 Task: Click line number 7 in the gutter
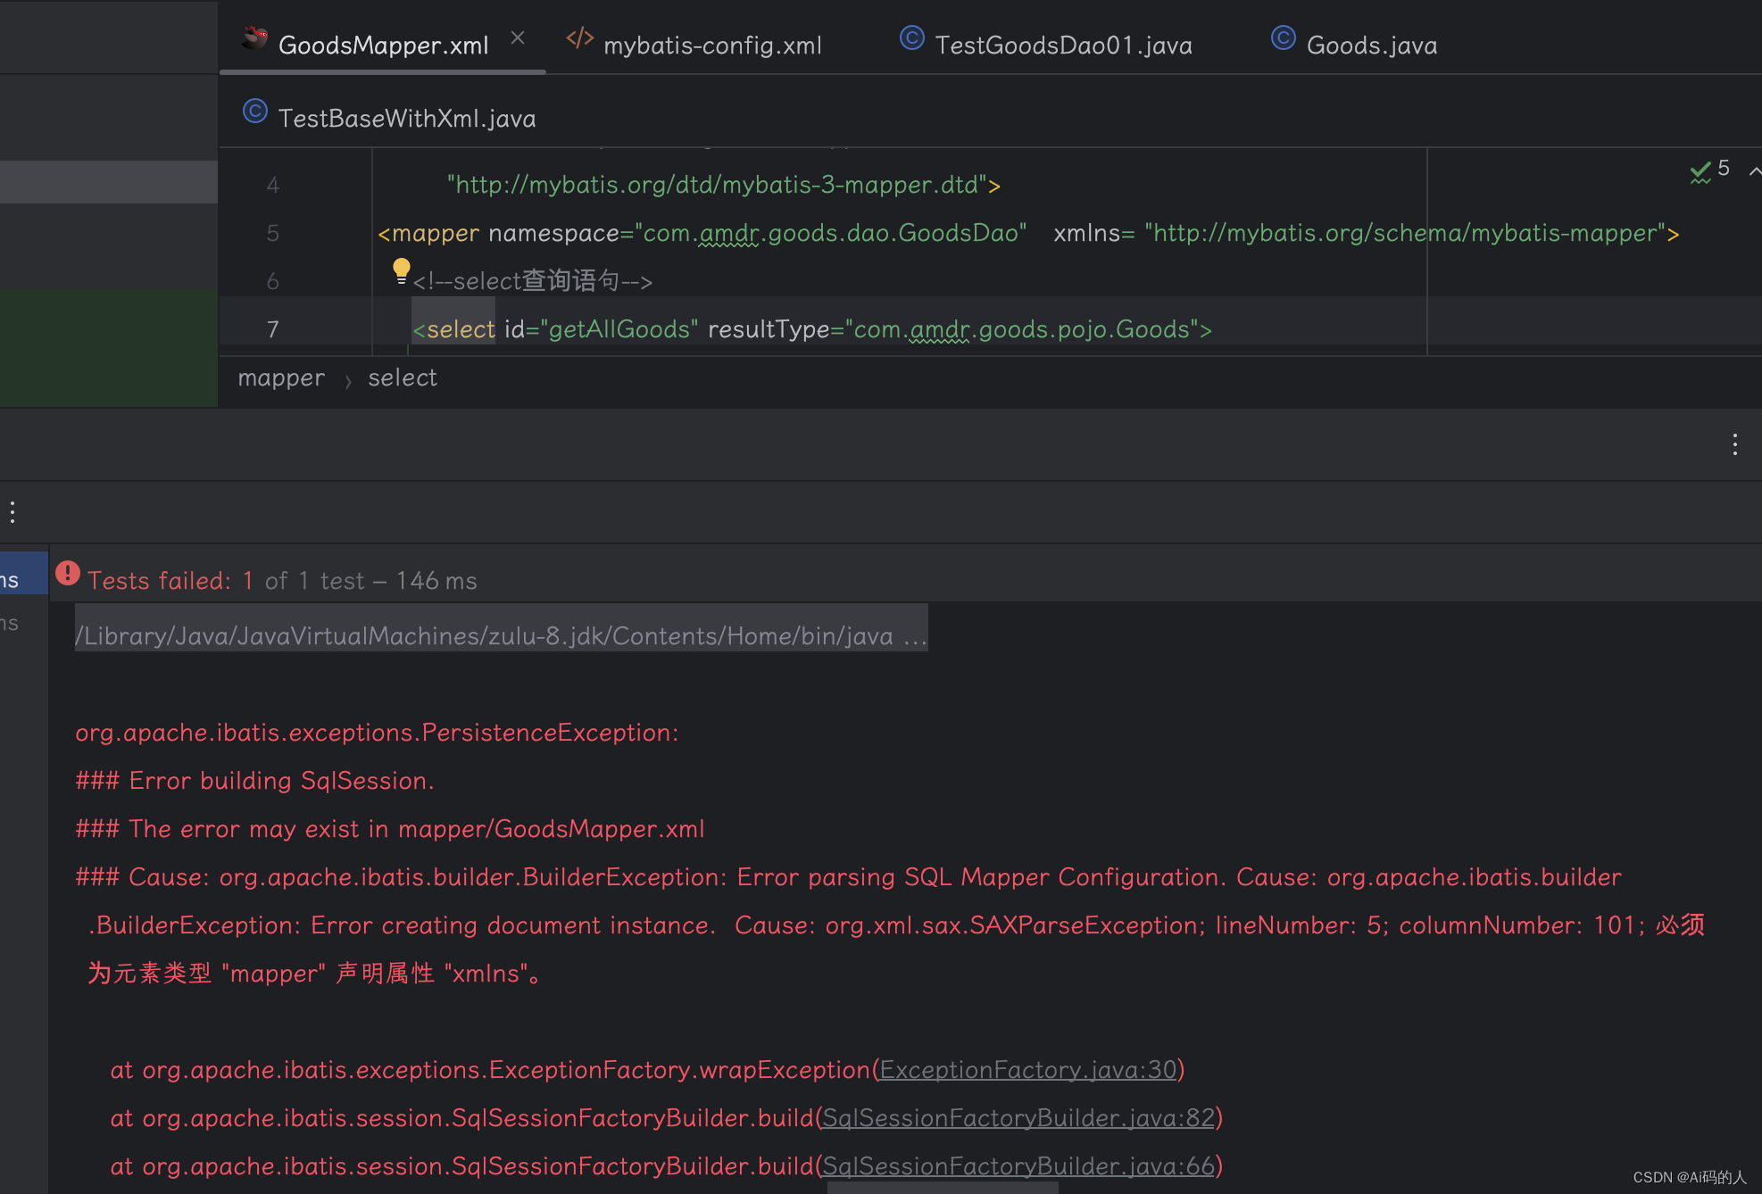(x=273, y=329)
